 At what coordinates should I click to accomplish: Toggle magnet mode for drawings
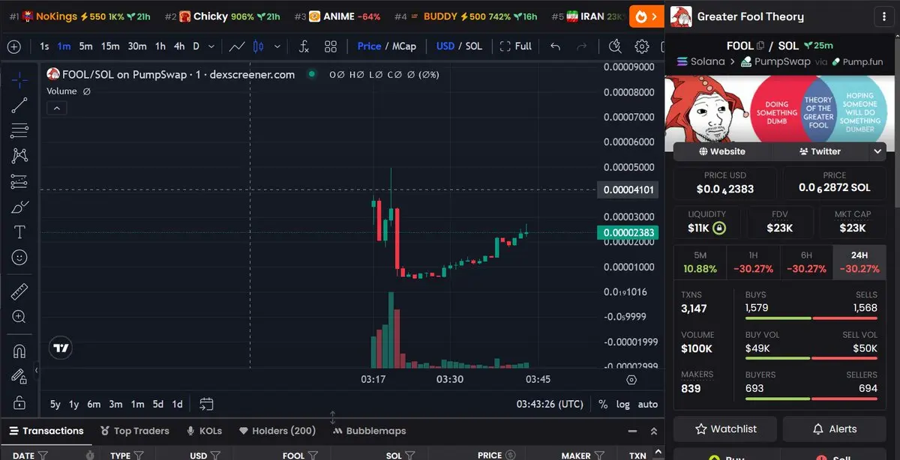pyautogui.click(x=19, y=351)
